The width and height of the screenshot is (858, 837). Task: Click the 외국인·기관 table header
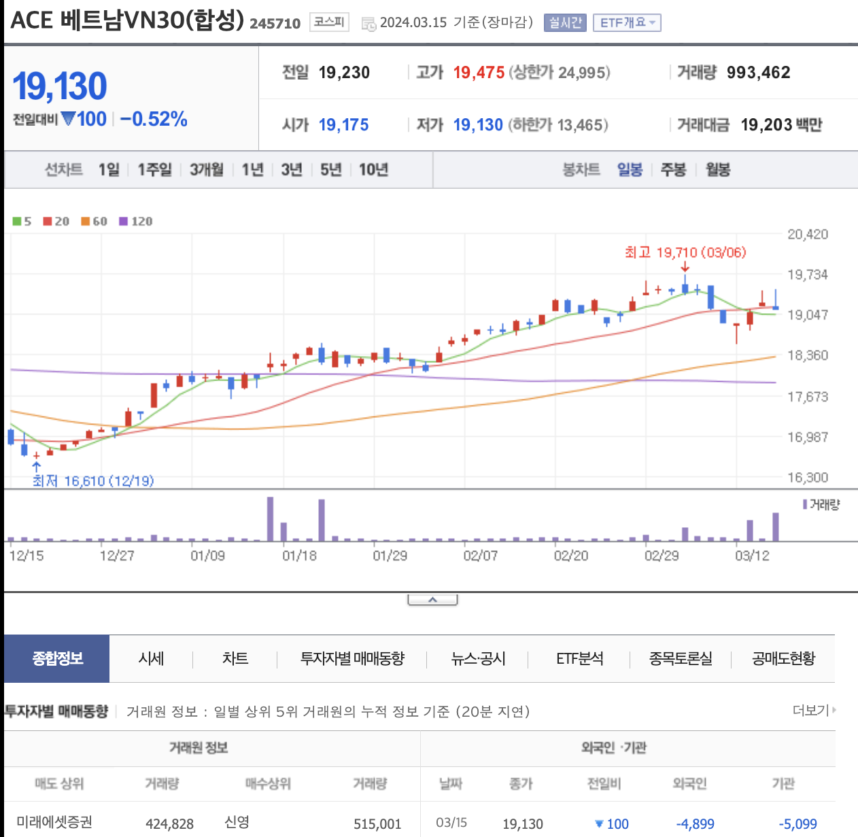(x=614, y=748)
